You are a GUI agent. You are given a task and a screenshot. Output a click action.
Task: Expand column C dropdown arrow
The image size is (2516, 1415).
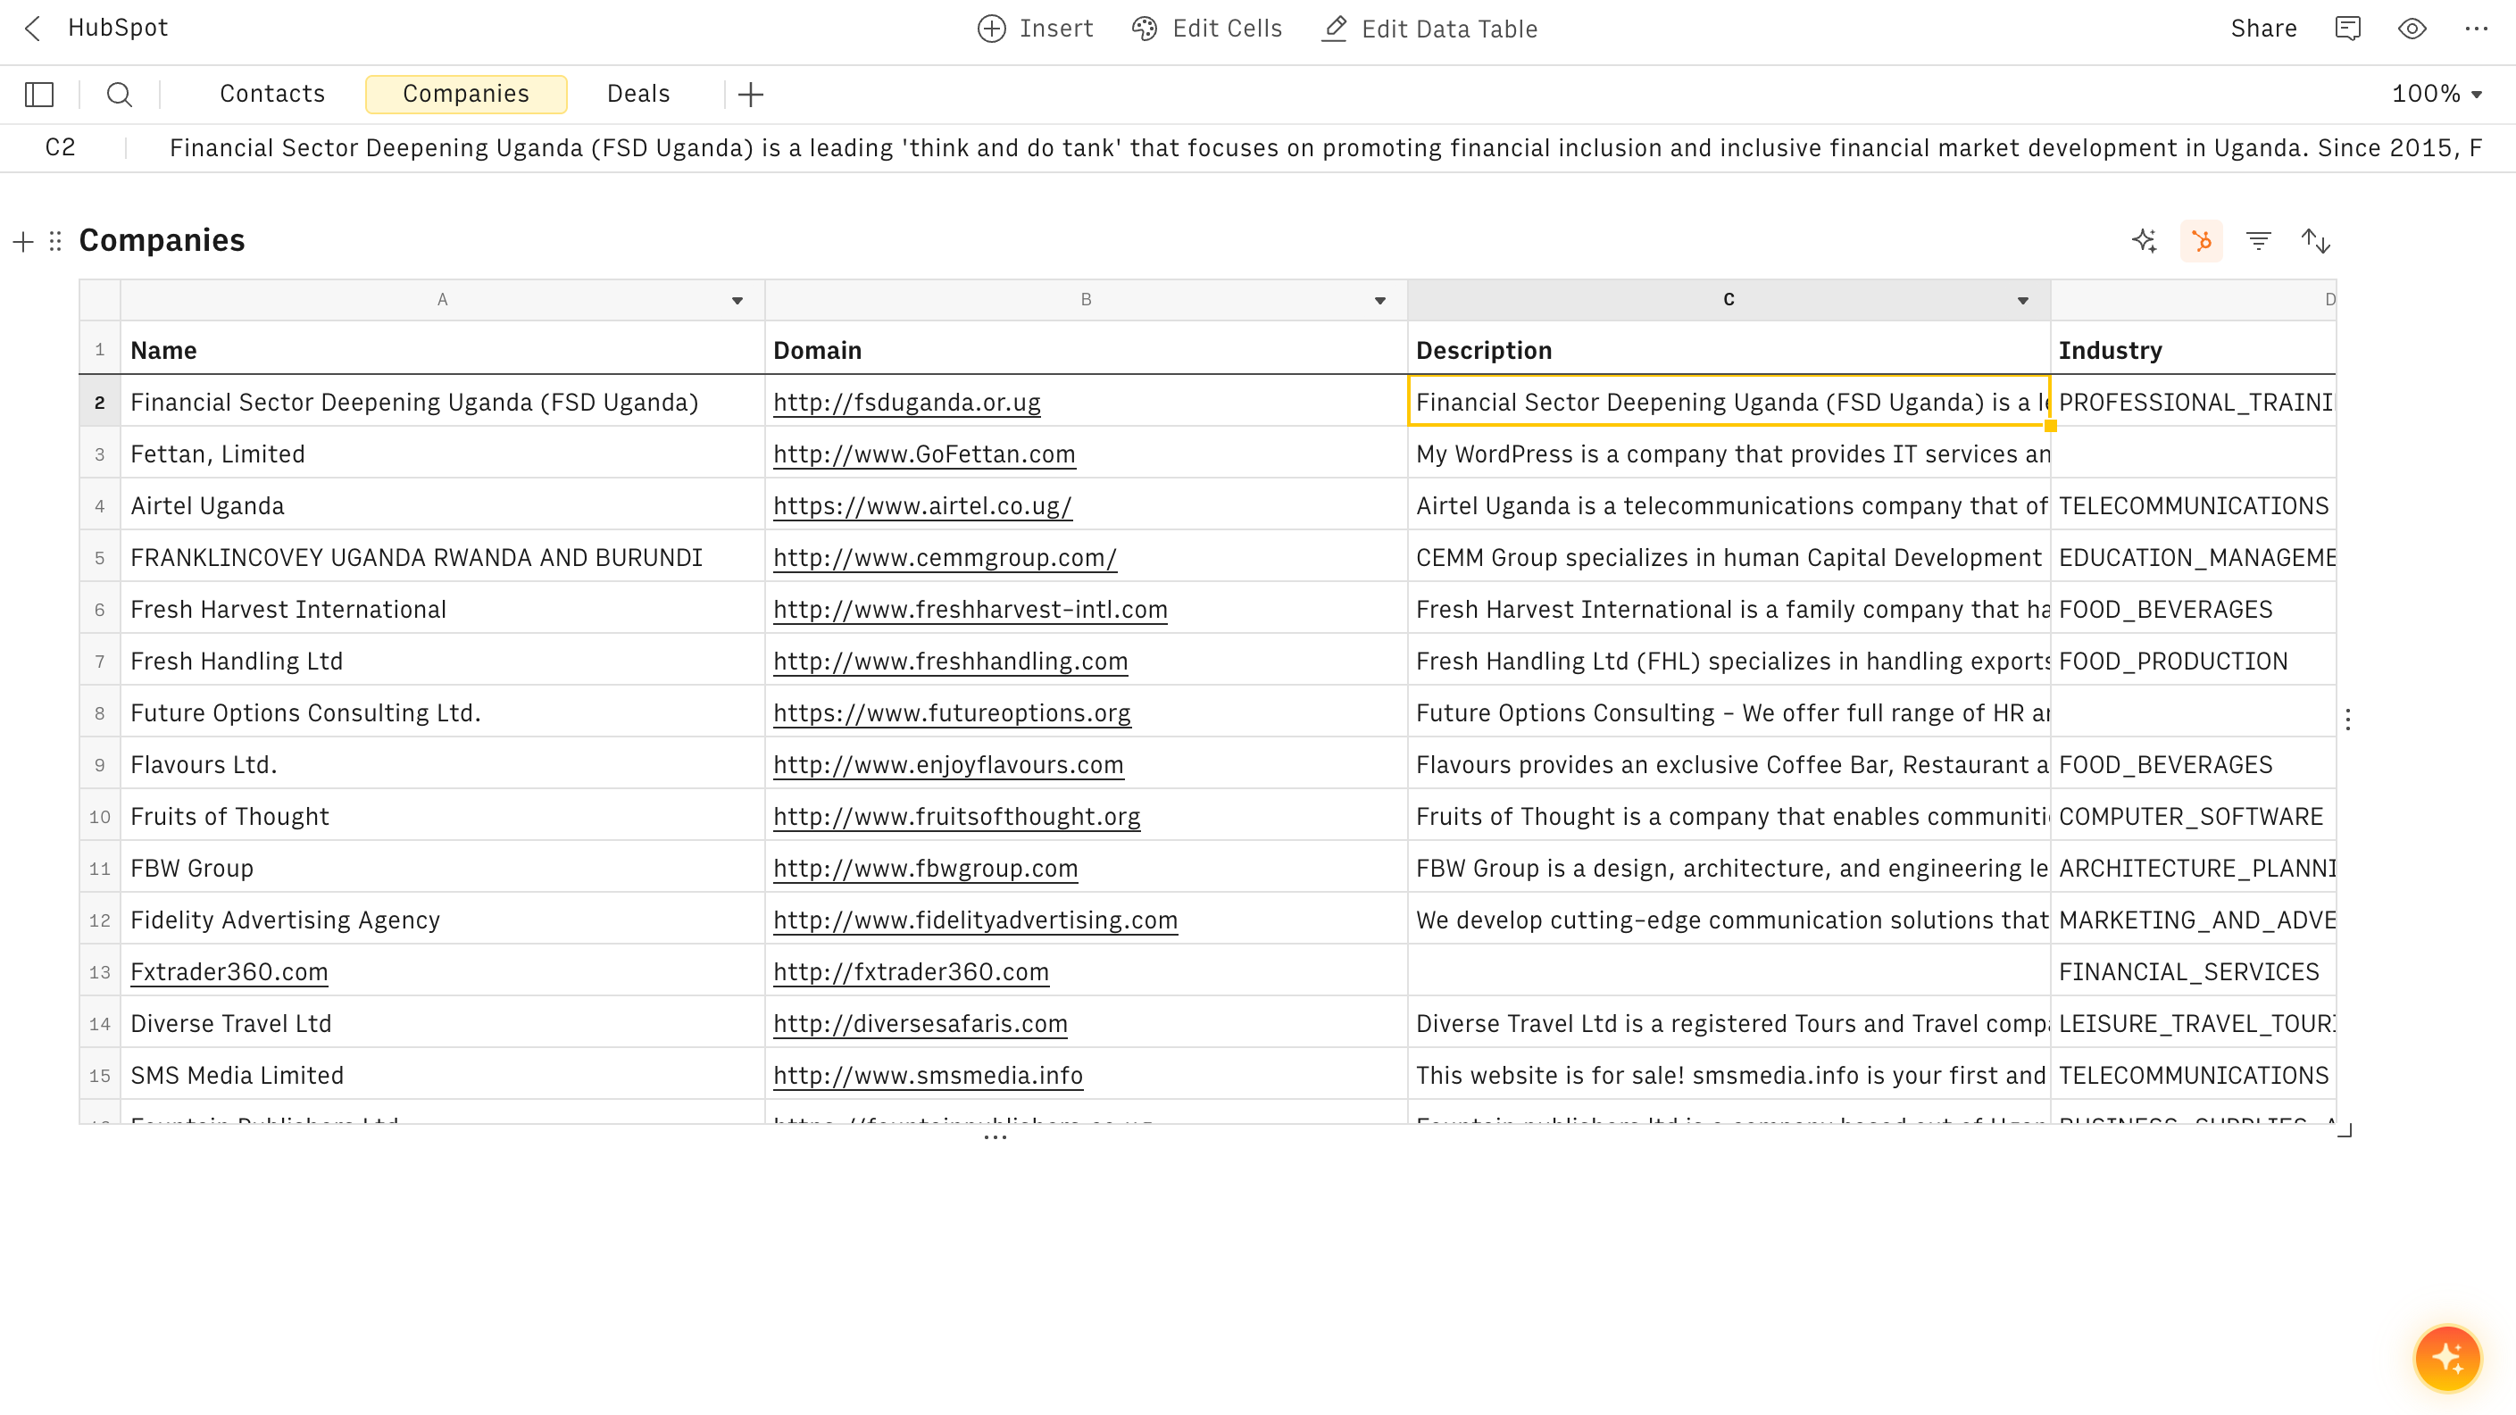coord(2023,301)
